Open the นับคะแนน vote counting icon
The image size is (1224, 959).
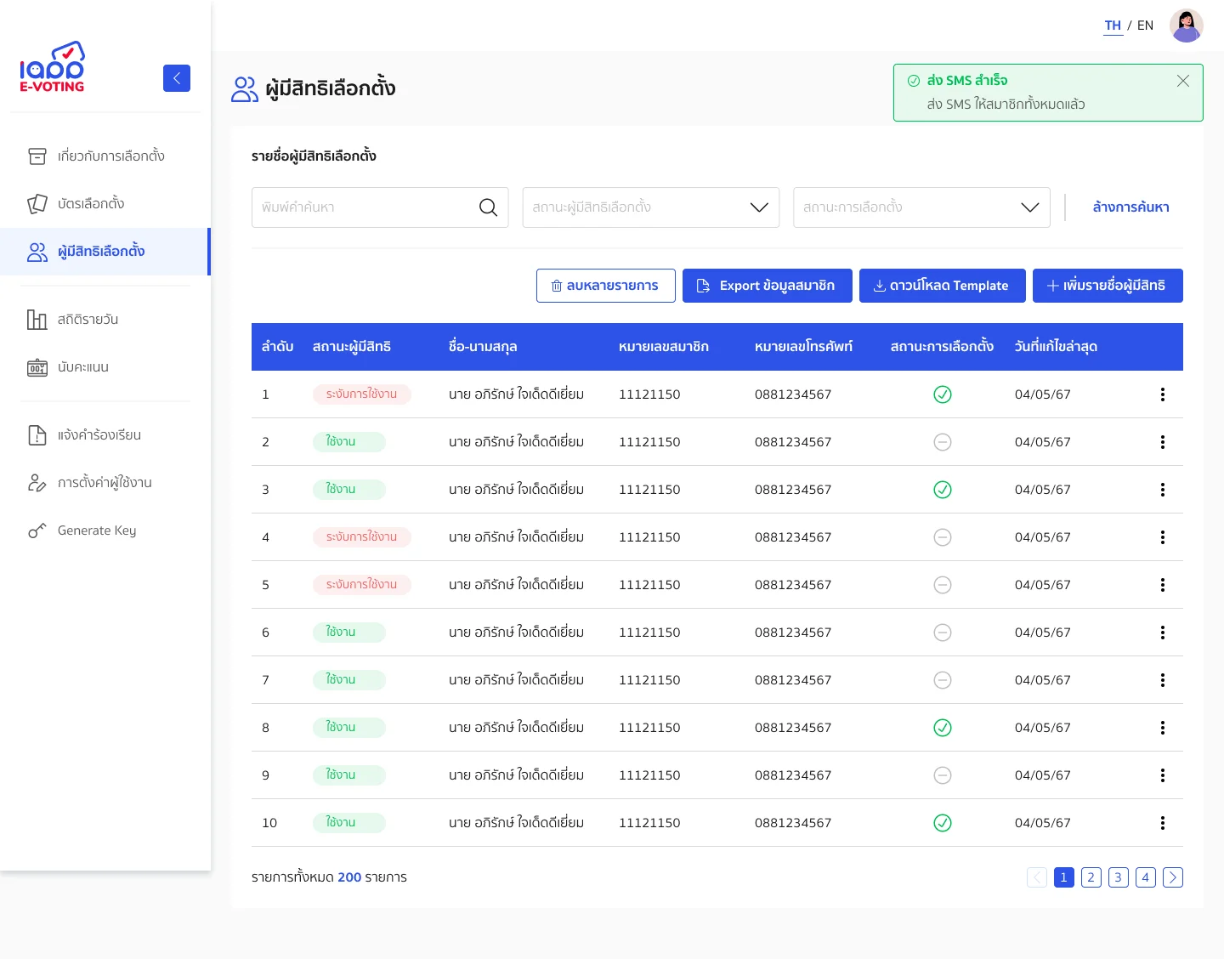coord(37,366)
